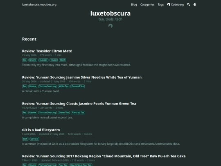Select the Tech tag
The height and width of the screenshot is (166, 221).
(x=25, y=139)
